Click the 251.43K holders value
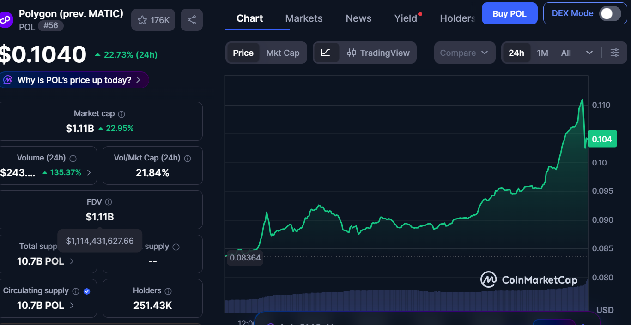This screenshot has width=631, height=325. pos(152,305)
